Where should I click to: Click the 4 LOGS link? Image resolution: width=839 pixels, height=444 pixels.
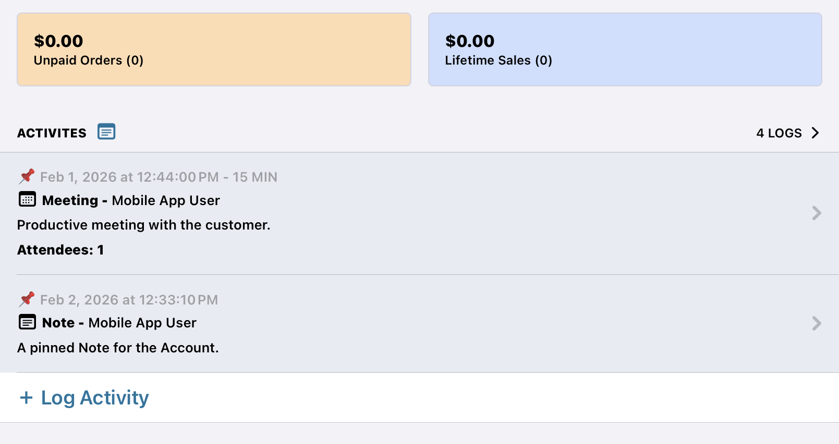click(779, 133)
